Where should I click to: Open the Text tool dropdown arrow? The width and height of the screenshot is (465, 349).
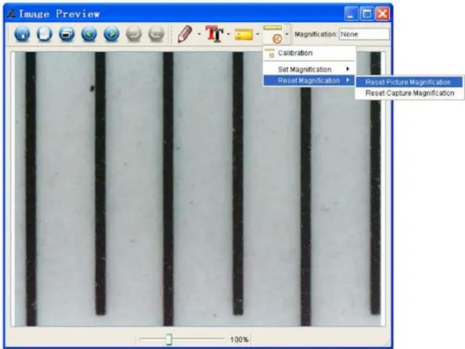(x=228, y=34)
